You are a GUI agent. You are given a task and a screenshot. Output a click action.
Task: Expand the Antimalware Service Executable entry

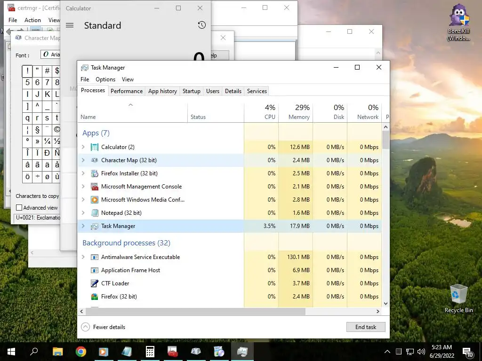point(83,257)
